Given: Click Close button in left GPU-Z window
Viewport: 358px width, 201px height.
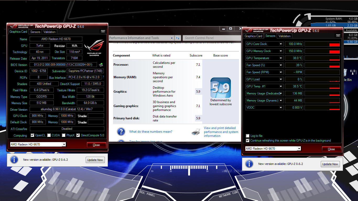Looking at the screenshot, I should coord(96,145).
